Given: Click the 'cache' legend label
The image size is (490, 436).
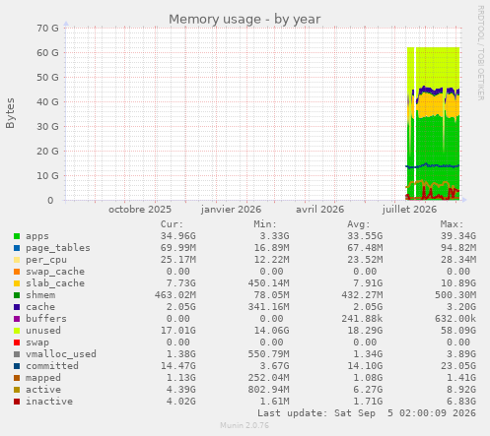Looking at the screenshot, I should [x=40, y=307].
